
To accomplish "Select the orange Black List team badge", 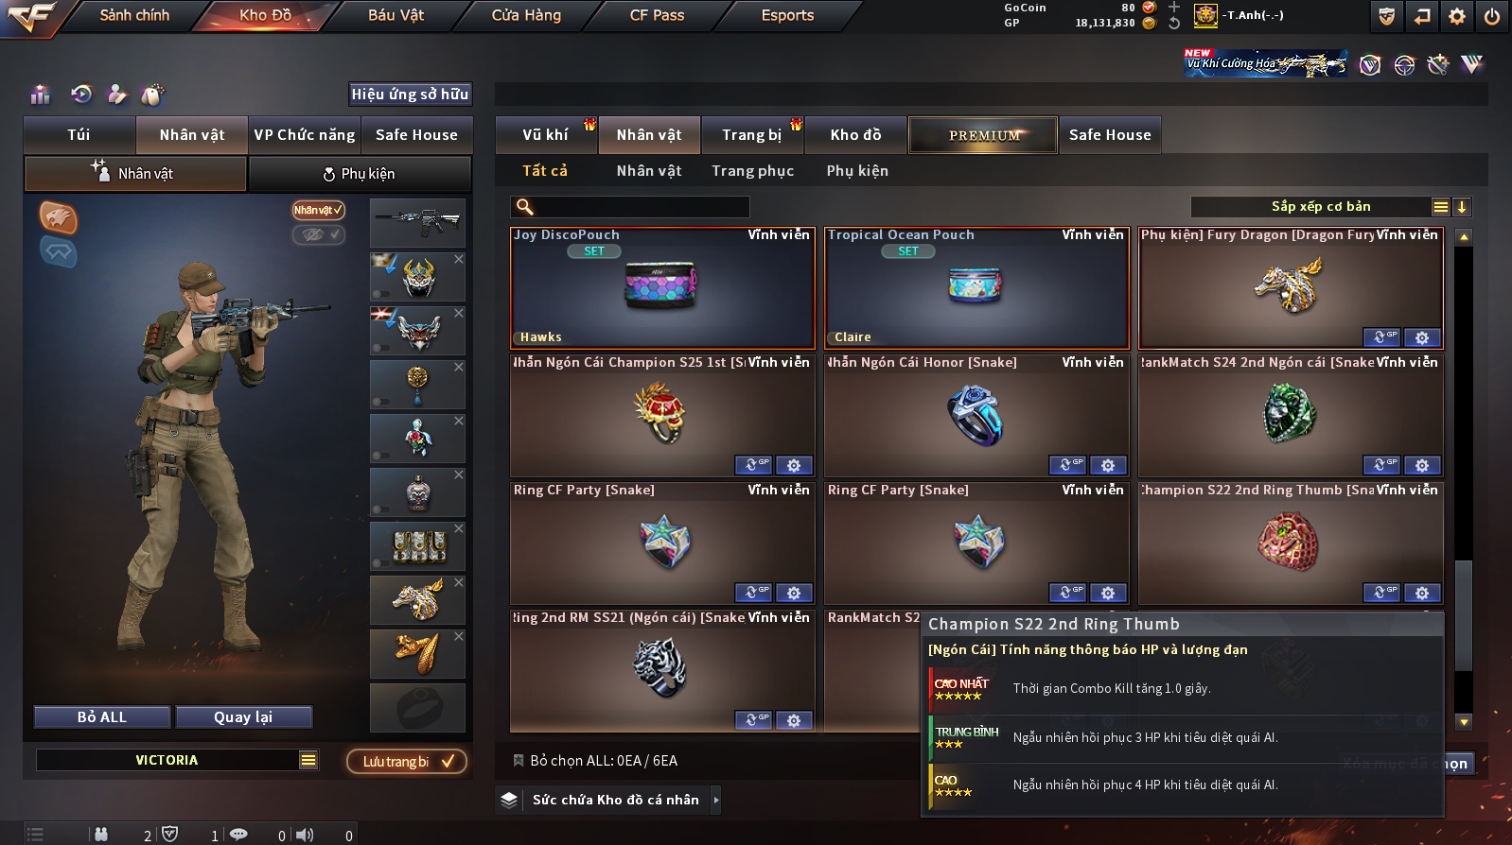I will [x=58, y=217].
